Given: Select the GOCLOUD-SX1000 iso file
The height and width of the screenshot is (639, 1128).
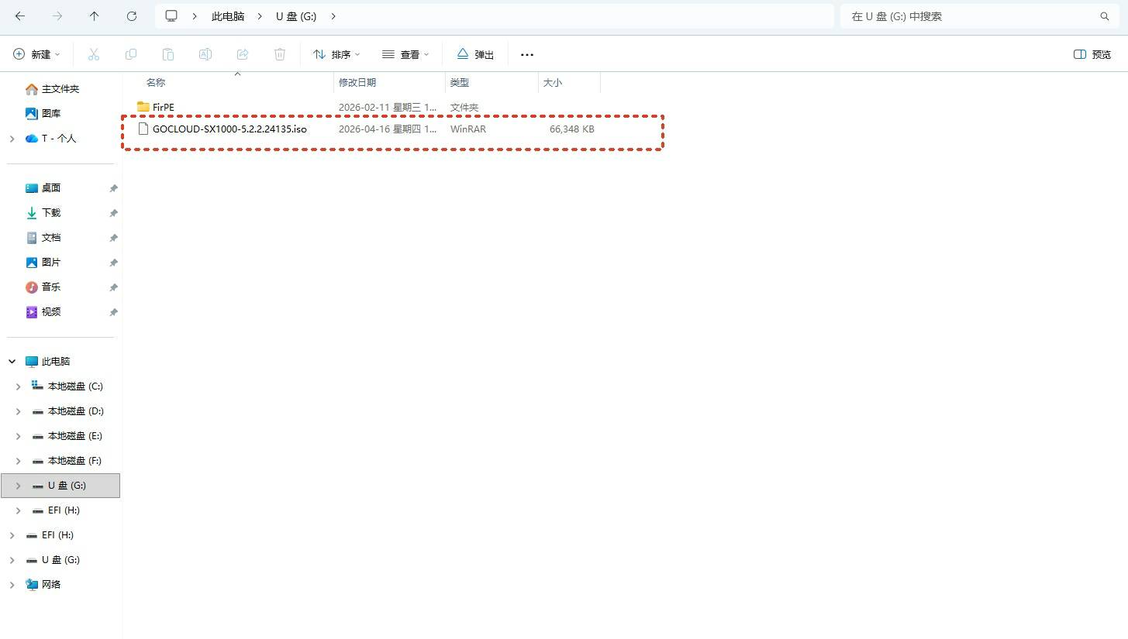Looking at the screenshot, I should [x=229, y=129].
